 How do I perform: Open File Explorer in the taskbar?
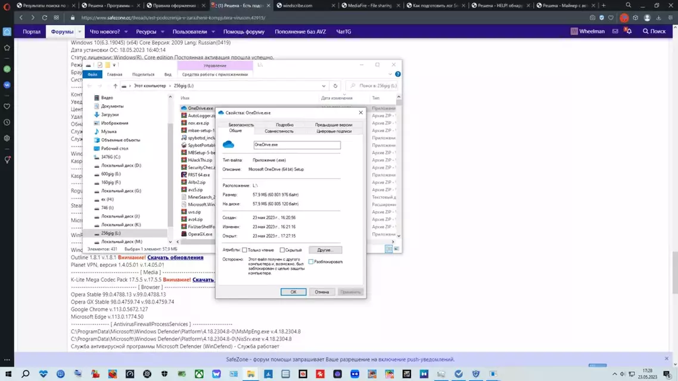click(251, 374)
